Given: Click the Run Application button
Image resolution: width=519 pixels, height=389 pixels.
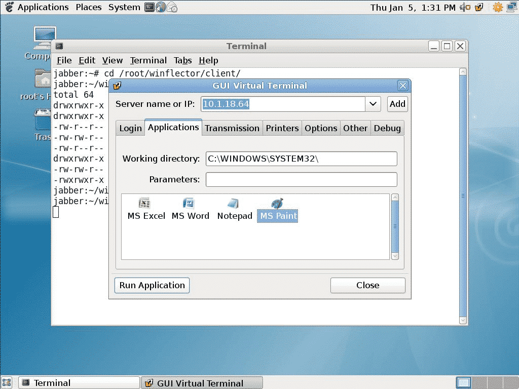Looking at the screenshot, I should click(x=152, y=285).
